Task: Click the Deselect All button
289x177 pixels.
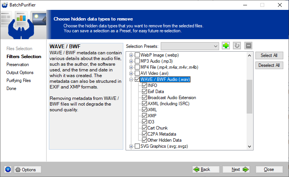Action: pos(269,65)
